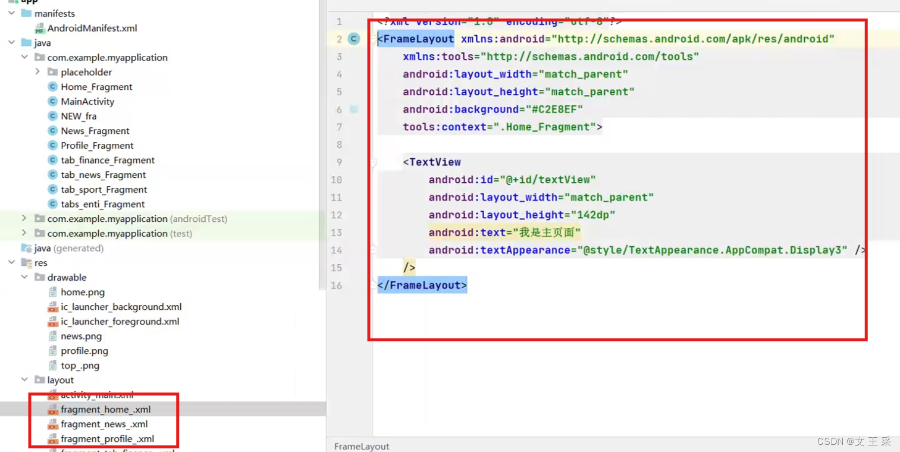The height and width of the screenshot is (452, 900).
Task: Open the NEW_fra class
Action: [79, 116]
